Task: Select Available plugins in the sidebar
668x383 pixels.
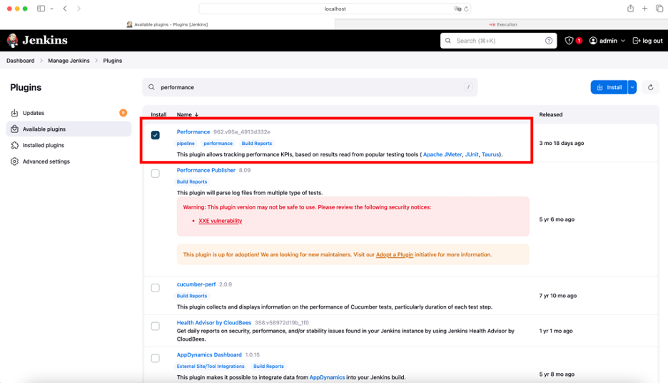Action: pyautogui.click(x=69, y=129)
